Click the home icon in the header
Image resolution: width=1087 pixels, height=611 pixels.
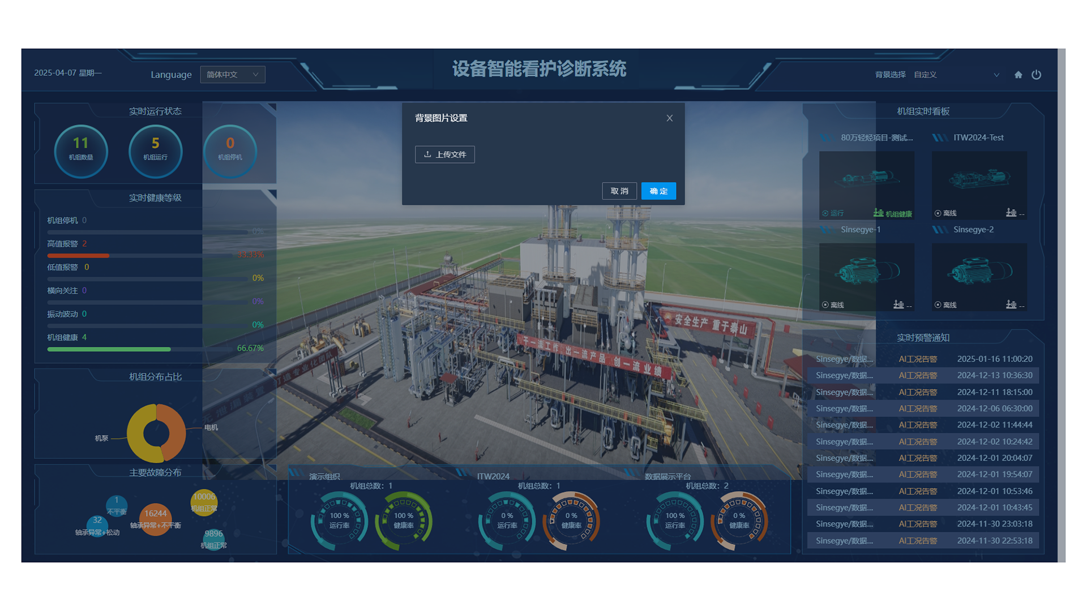point(1018,75)
